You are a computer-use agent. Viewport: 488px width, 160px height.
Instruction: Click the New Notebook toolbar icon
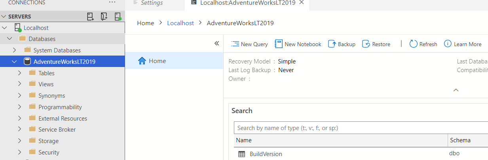coord(279,44)
